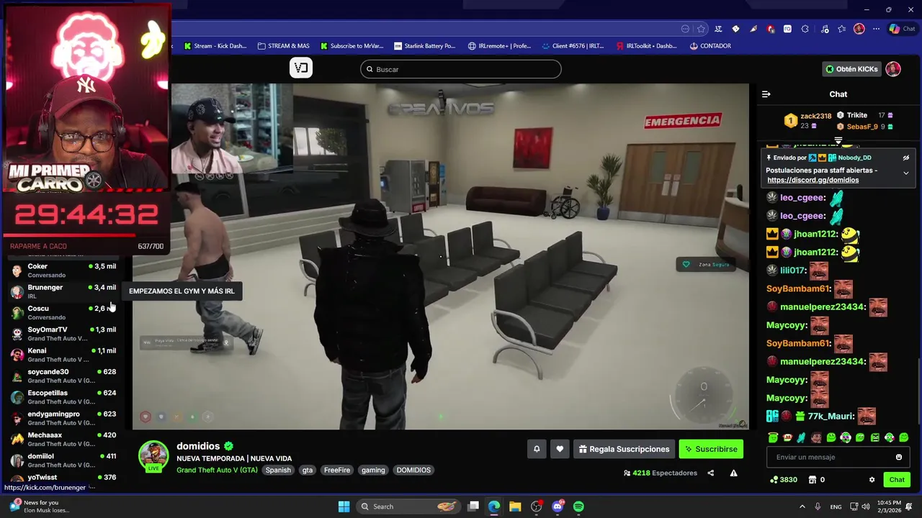Open Spotify from the taskbar
922x518 pixels.
578,506
